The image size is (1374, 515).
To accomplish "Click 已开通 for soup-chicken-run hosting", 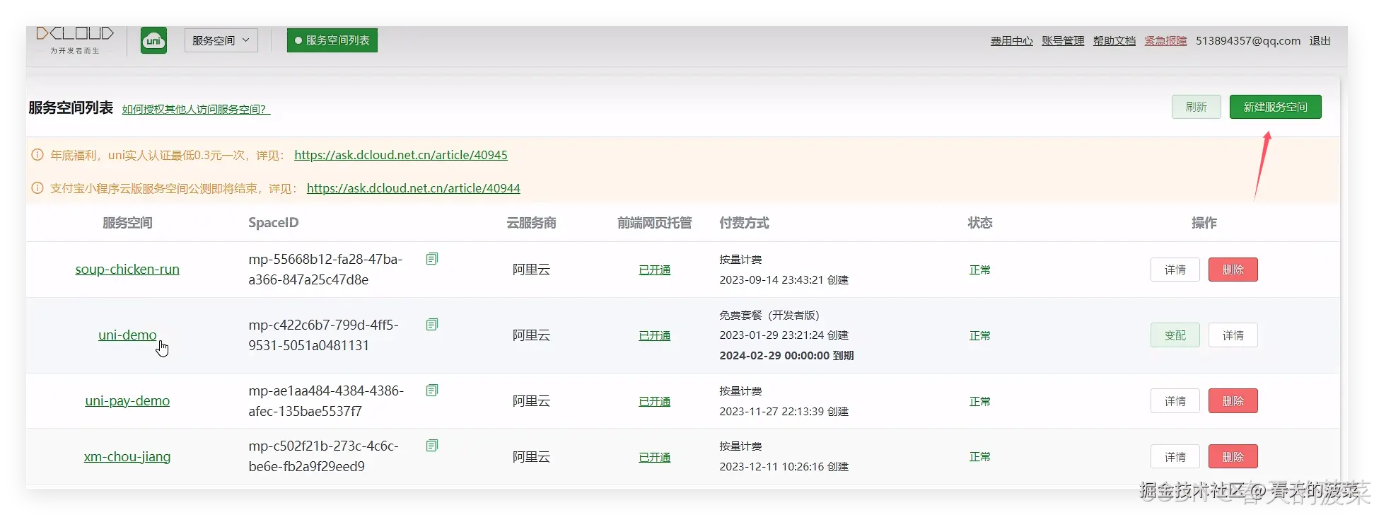I will coord(654,270).
